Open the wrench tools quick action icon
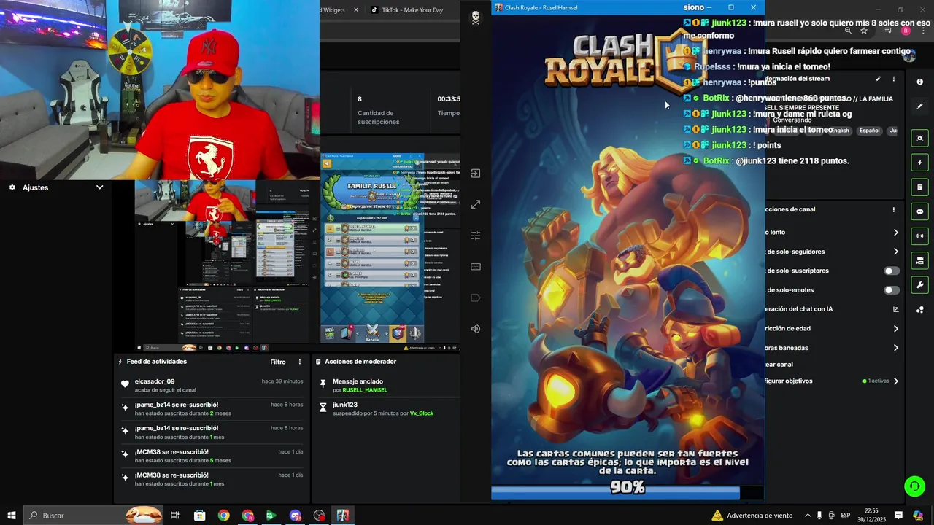The height and width of the screenshot is (525, 934). (919, 285)
